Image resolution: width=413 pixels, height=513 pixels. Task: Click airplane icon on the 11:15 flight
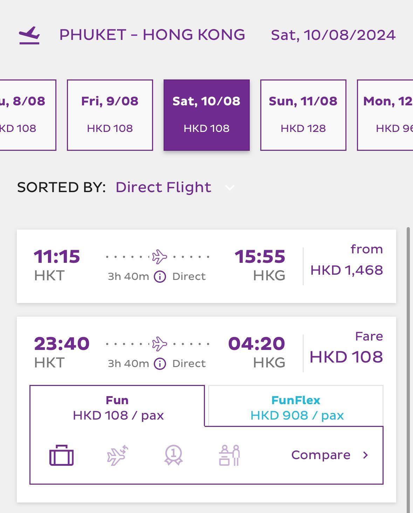(159, 257)
